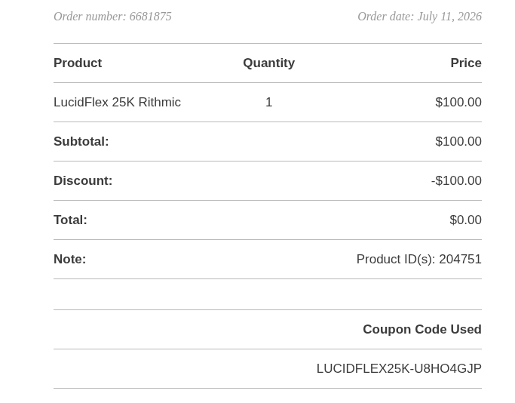Click the order date July 11, 2026
This screenshot has height=403, width=515.
[419, 17]
